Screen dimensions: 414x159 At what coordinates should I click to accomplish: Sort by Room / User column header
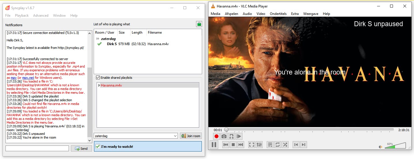(x=105, y=32)
